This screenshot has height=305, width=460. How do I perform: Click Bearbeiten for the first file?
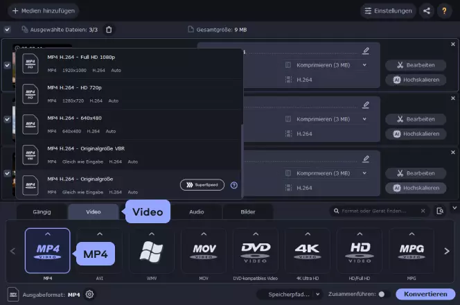(x=416, y=65)
